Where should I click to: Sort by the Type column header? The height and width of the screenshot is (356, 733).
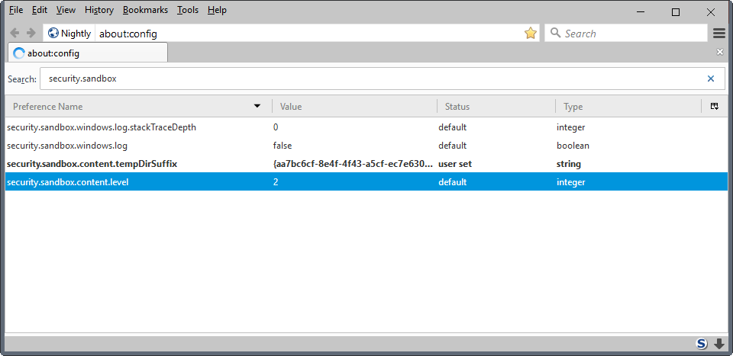point(628,107)
